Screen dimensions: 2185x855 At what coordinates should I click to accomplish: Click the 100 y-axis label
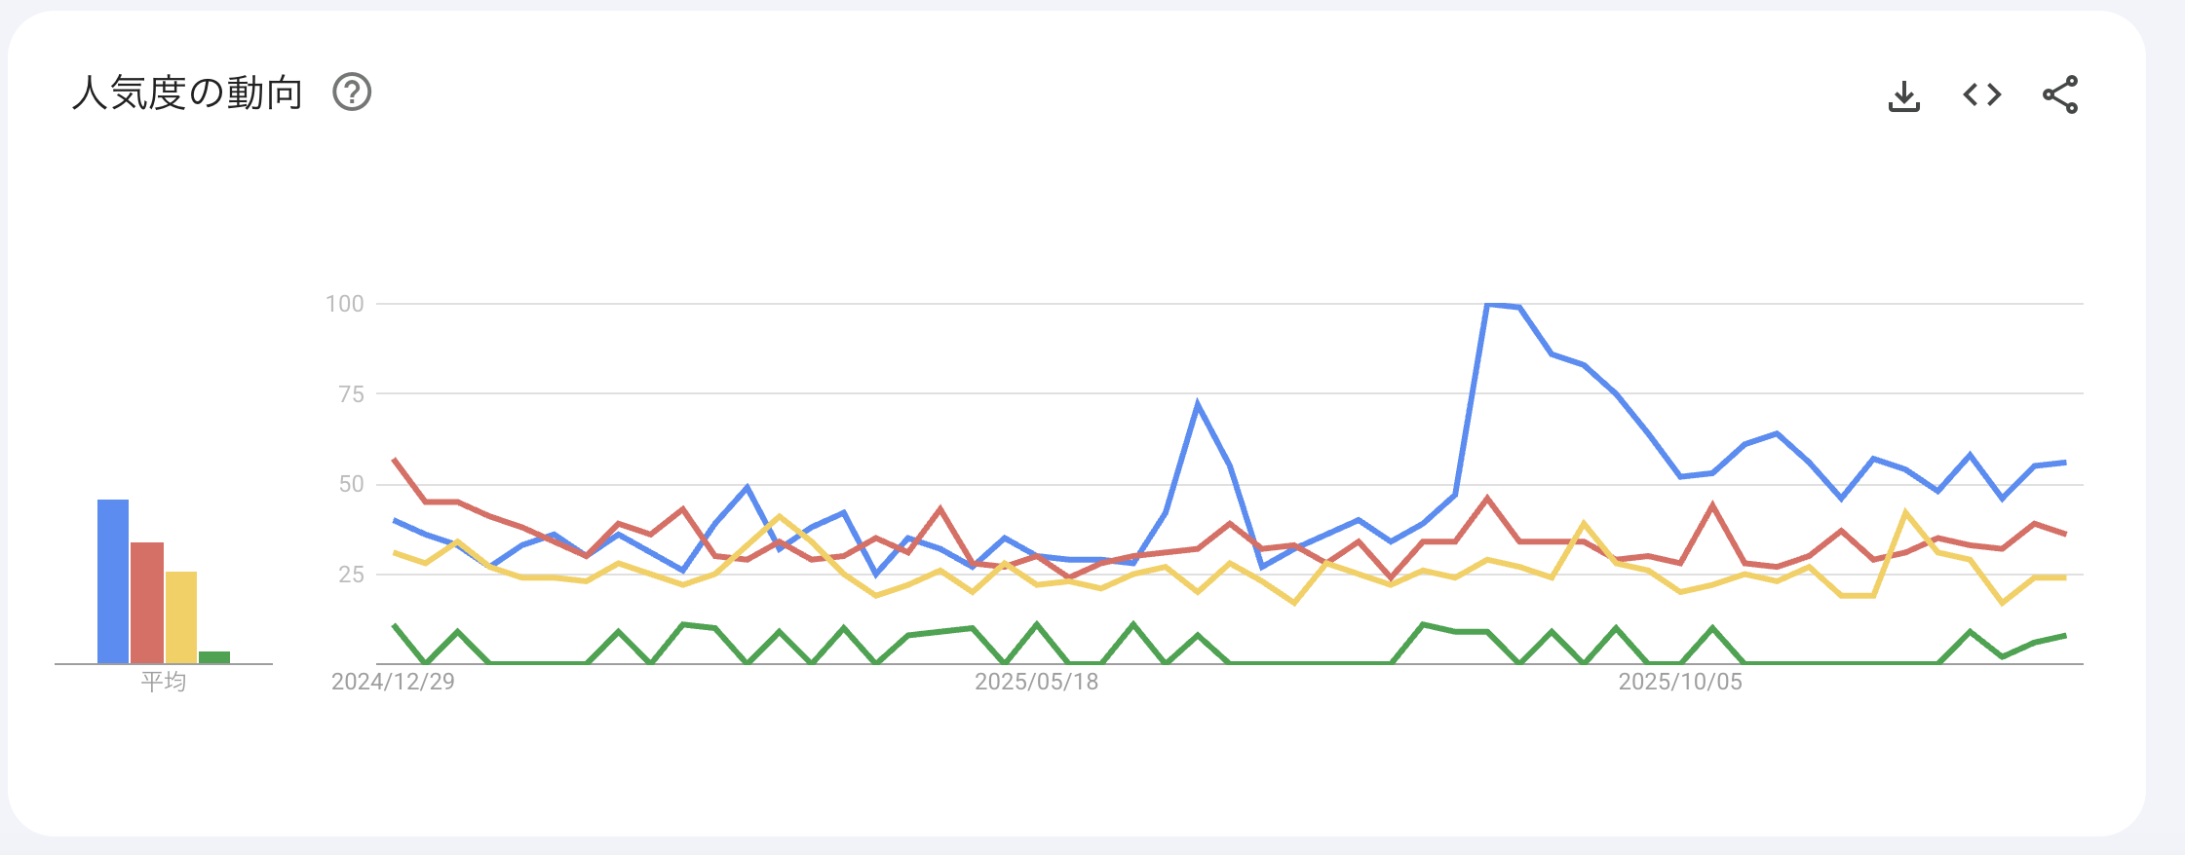point(345,304)
